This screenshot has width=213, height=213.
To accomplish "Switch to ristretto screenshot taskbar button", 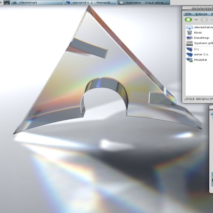I will (144, 3).
